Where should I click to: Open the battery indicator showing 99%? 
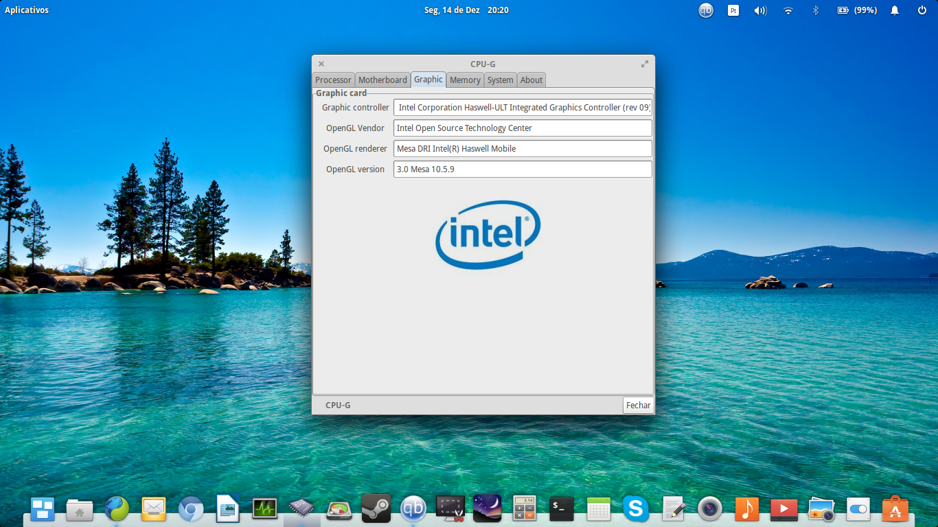857,10
